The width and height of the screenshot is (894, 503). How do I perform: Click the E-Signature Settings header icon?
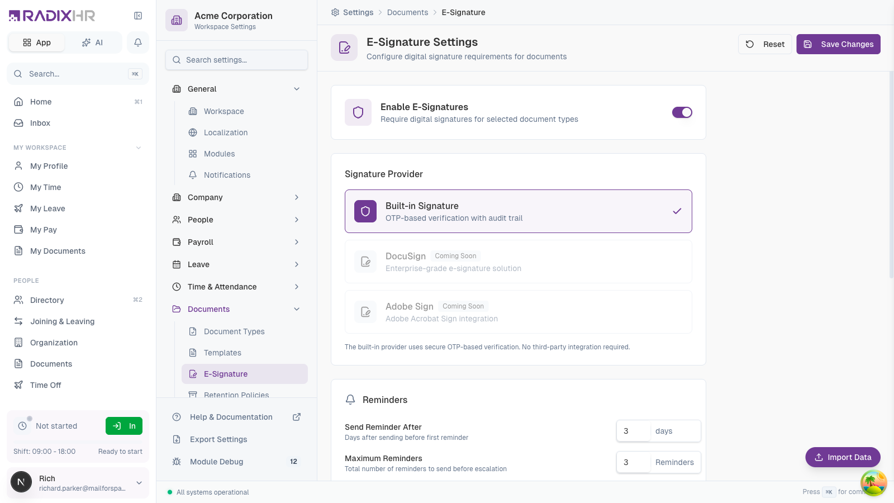(x=344, y=48)
